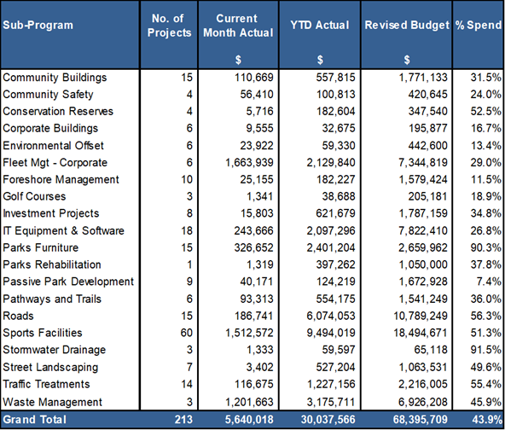Viewport: 505px width, 430px height.
Task: Click the Grand Total label
Action: (34, 420)
